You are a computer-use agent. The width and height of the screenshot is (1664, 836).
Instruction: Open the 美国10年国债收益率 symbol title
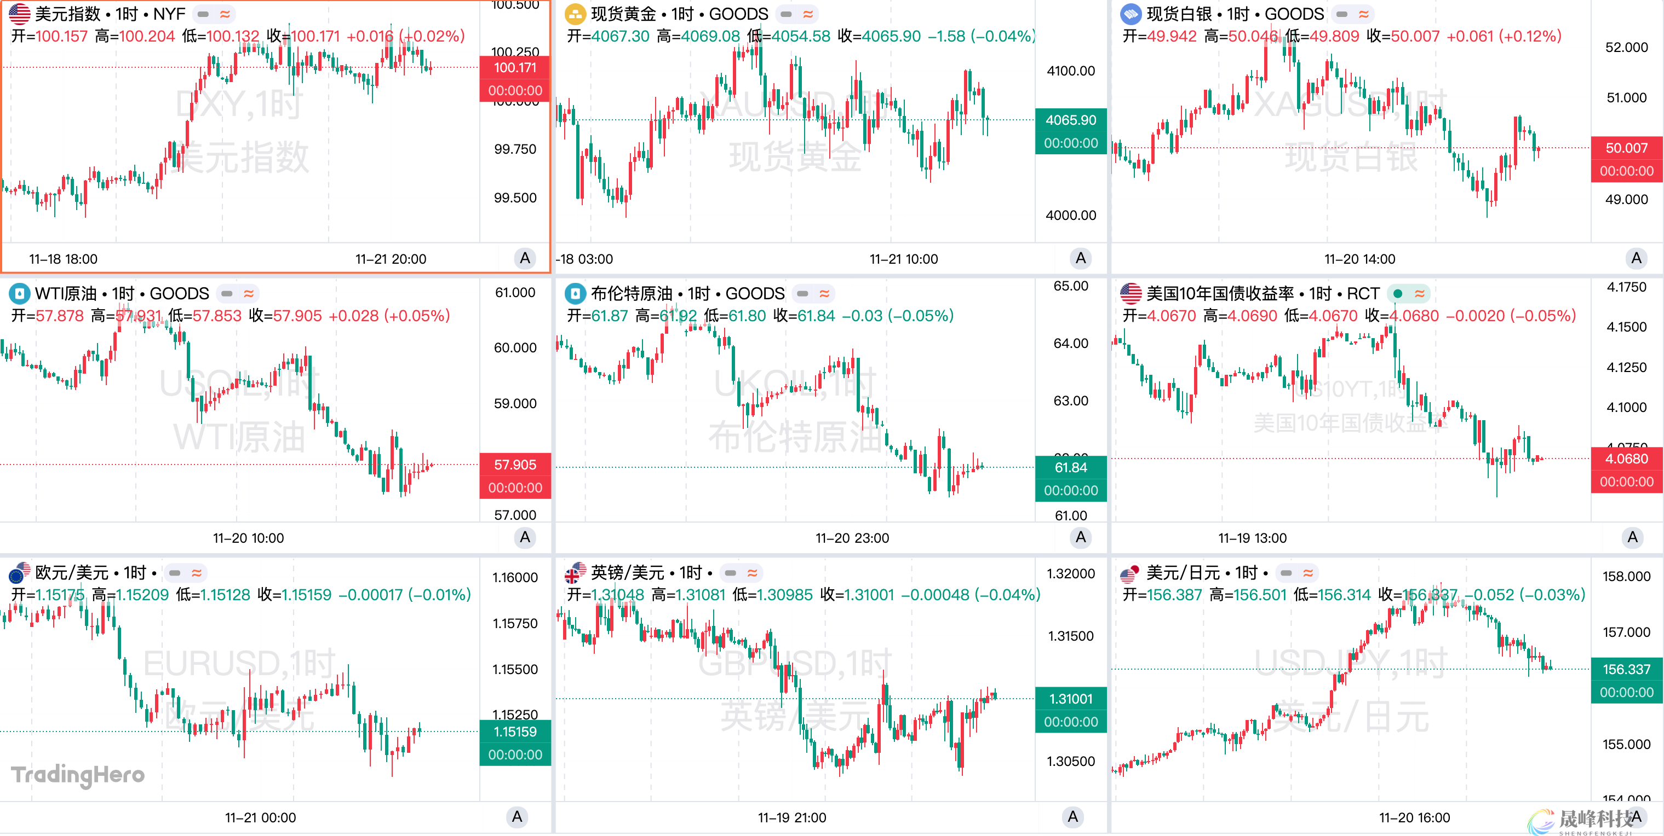click(1262, 294)
